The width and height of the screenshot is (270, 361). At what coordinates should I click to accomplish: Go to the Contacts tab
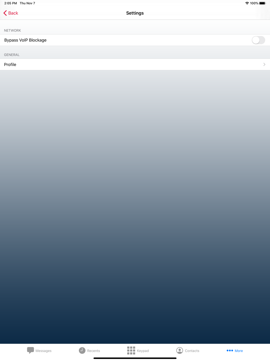click(188, 350)
